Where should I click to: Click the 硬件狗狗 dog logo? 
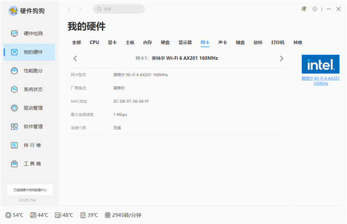pyautogui.click(x=13, y=10)
